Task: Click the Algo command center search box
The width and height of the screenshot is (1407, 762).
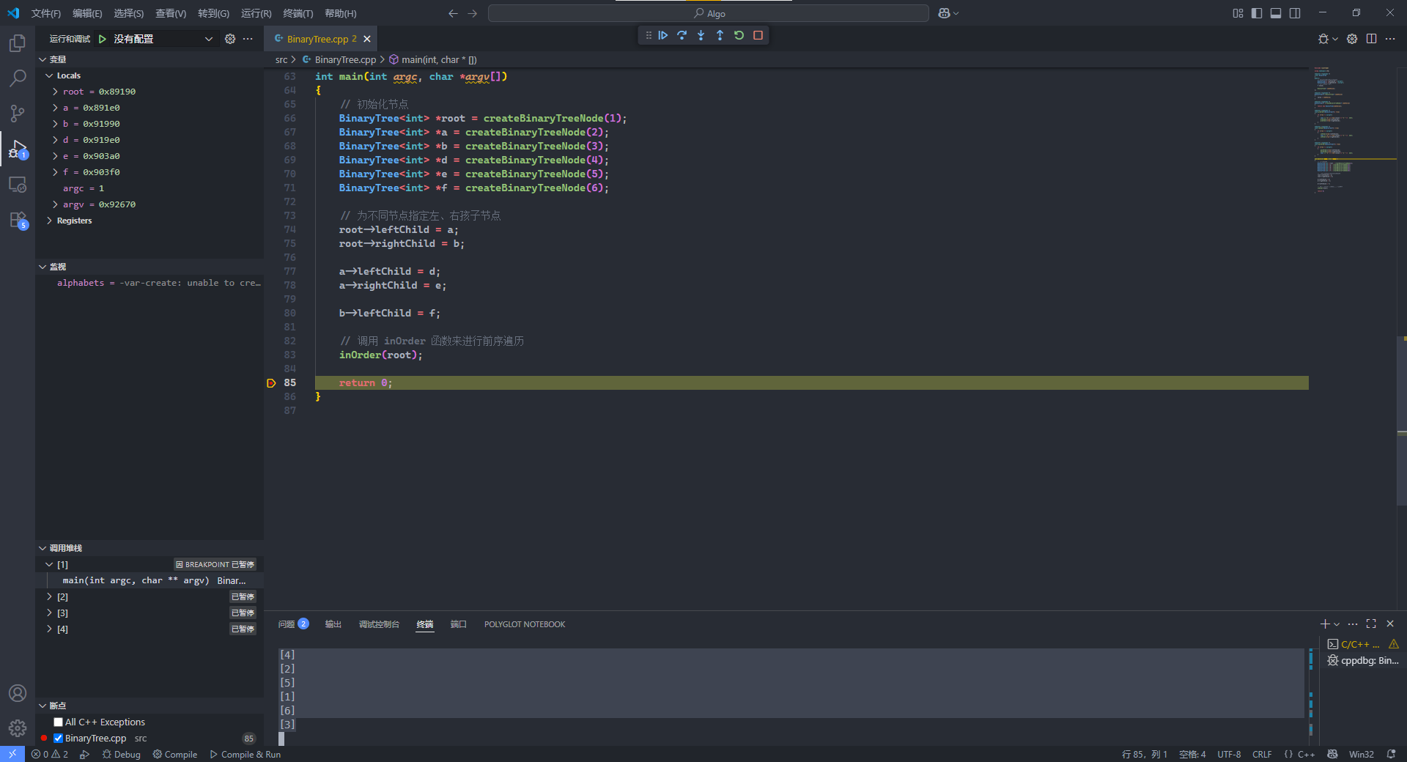Action: pyautogui.click(x=709, y=13)
